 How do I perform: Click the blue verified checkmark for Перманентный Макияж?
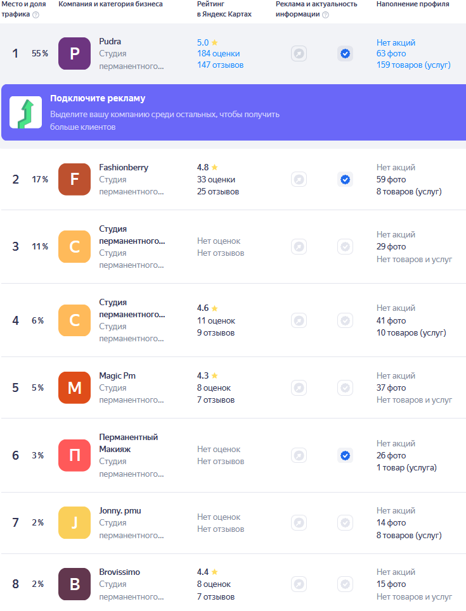coord(346,455)
